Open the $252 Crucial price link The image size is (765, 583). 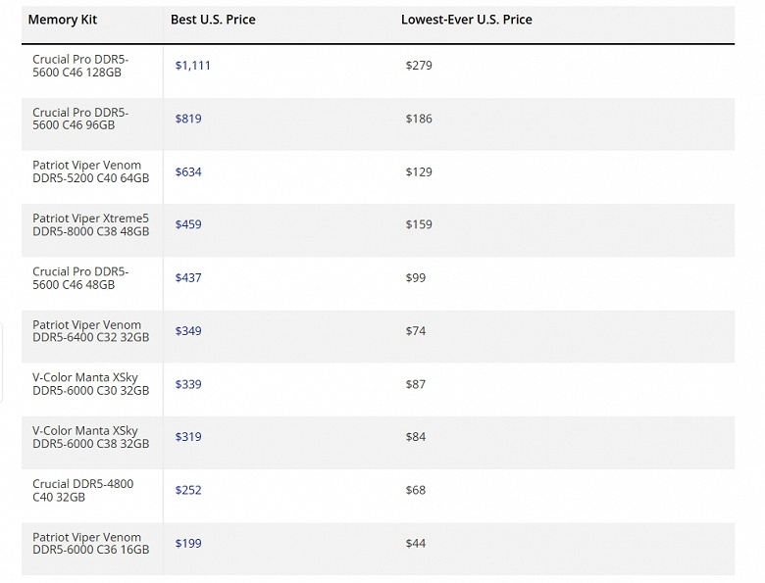pos(187,490)
